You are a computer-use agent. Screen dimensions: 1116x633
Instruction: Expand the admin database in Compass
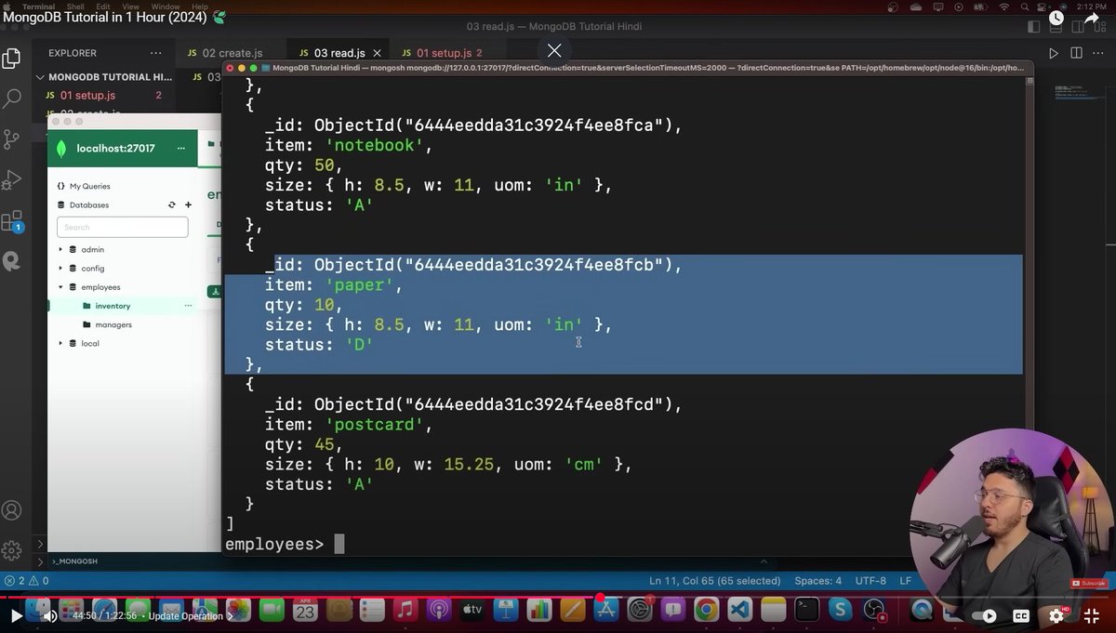point(60,249)
